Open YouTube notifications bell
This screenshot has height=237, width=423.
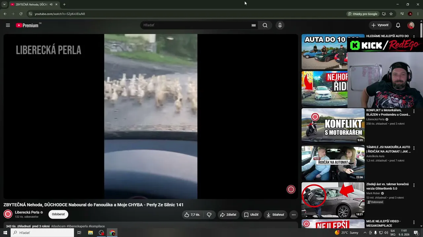pyautogui.click(x=398, y=25)
